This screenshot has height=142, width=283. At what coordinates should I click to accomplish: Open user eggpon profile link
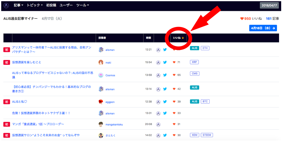tap(110, 102)
